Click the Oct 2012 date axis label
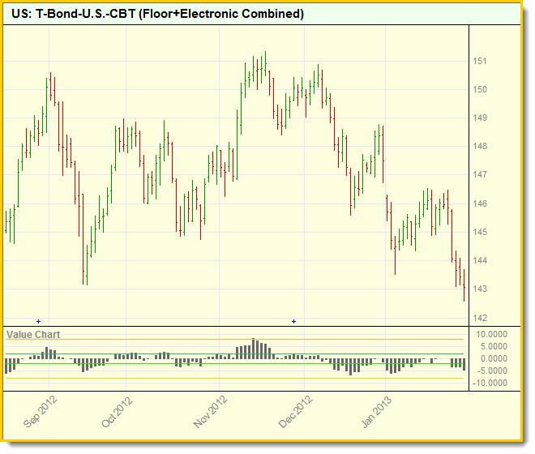The width and height of the screenshot is (535, 454). tap(118, 411)
